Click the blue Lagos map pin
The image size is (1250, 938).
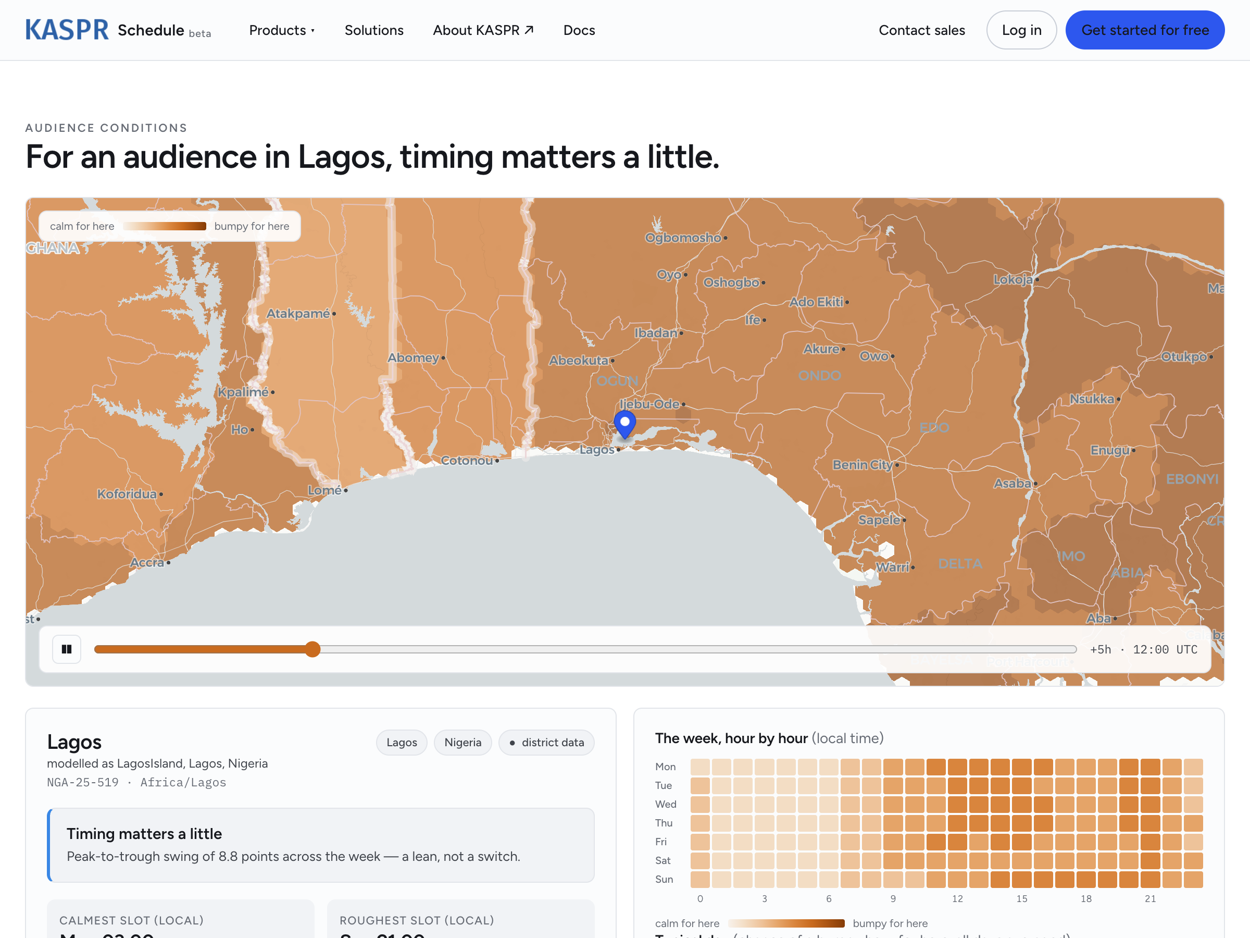coord(624,424)
